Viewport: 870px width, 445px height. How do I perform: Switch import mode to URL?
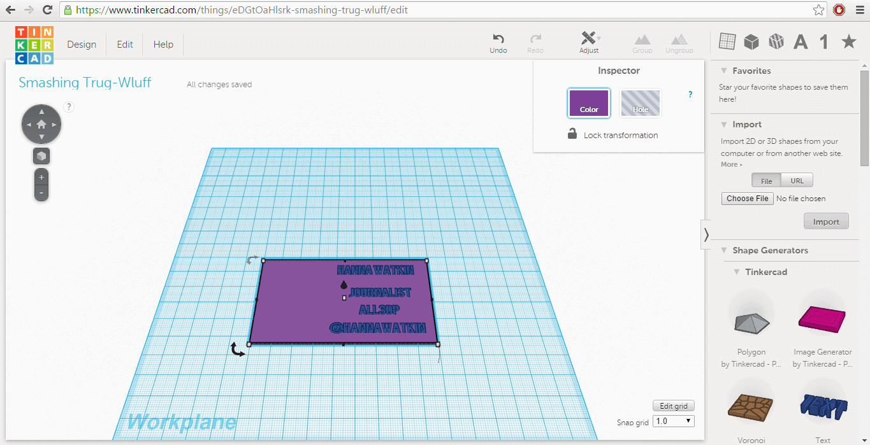coord(797,181)
